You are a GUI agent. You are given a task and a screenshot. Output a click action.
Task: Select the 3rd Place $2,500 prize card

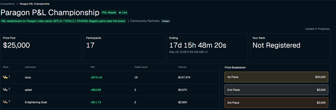point(276,102)
